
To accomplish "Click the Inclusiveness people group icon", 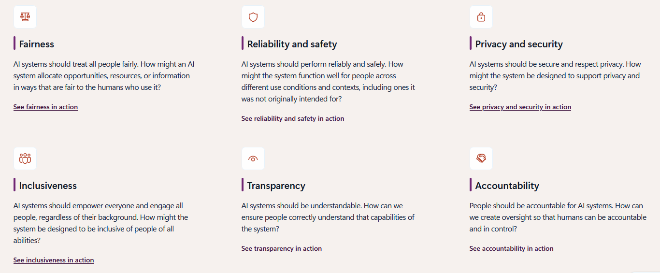I will click(x=25, y=158).
